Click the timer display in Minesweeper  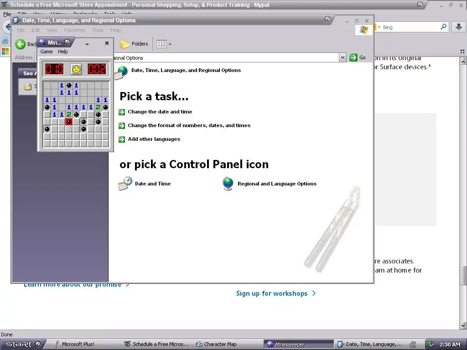click(97, 69)
